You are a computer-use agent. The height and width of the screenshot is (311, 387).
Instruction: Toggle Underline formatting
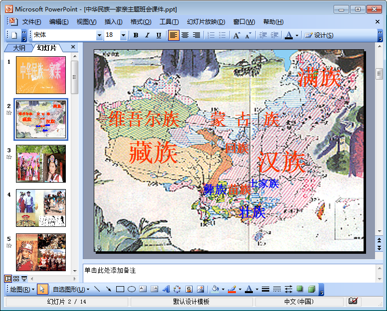pos(159,35)
